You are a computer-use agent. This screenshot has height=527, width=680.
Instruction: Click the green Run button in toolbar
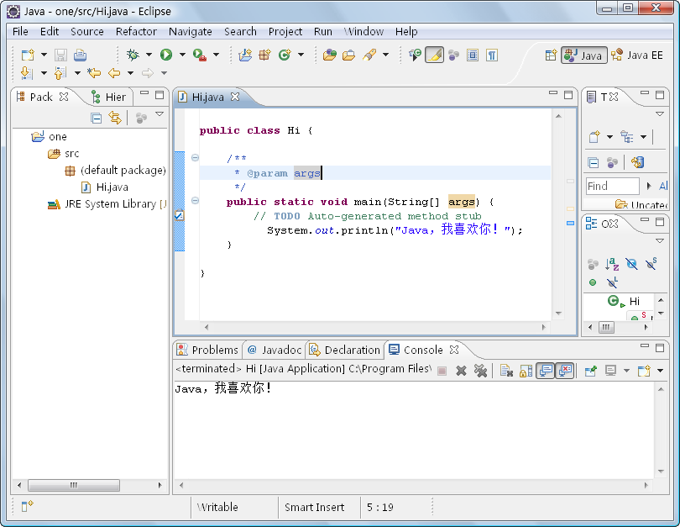(166, 55)
